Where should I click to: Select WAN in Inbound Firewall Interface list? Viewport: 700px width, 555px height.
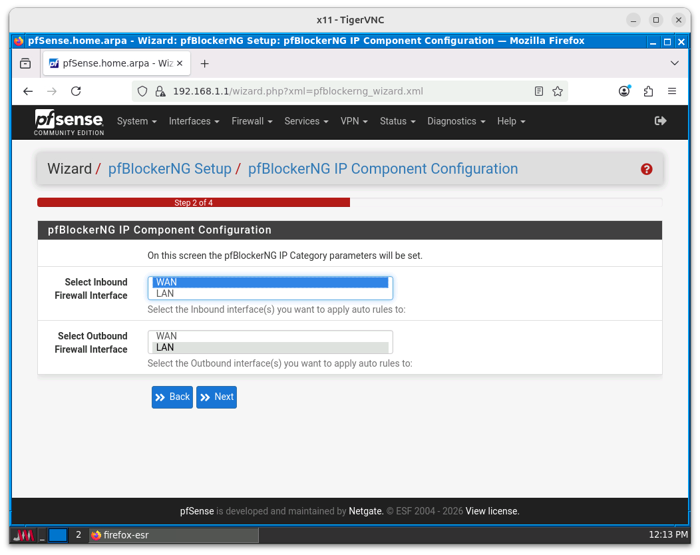pos(270,282)
